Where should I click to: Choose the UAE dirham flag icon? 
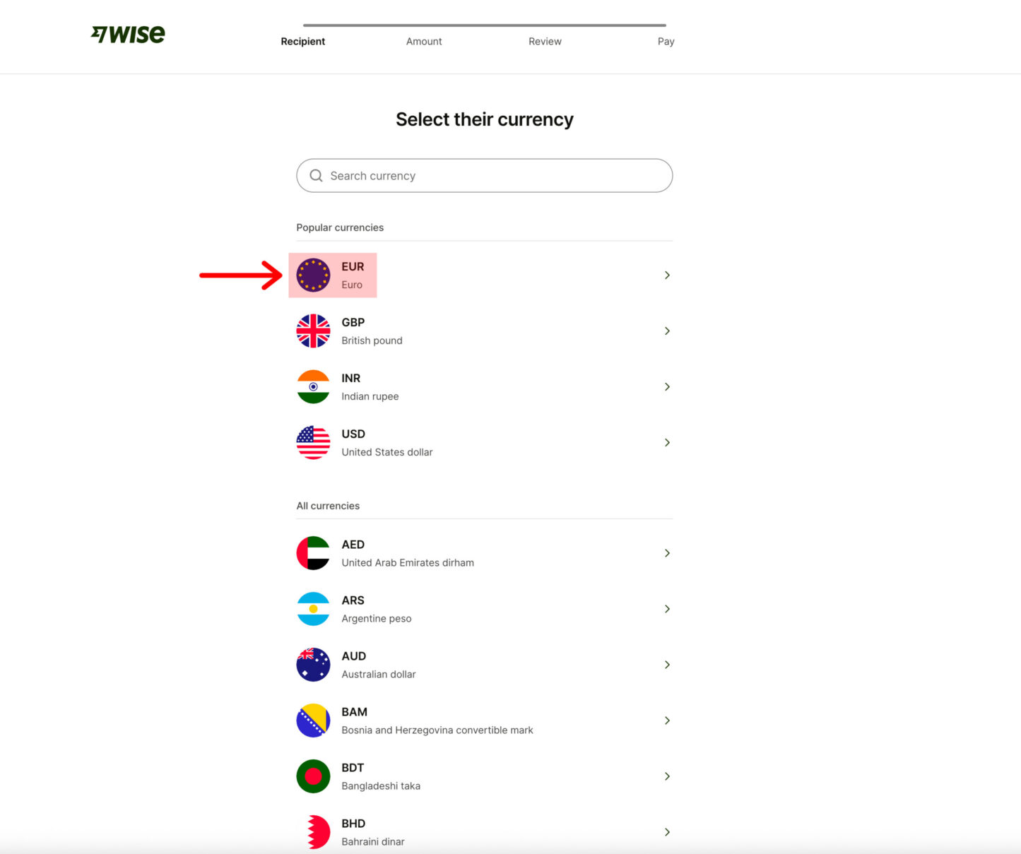[313, 553]
